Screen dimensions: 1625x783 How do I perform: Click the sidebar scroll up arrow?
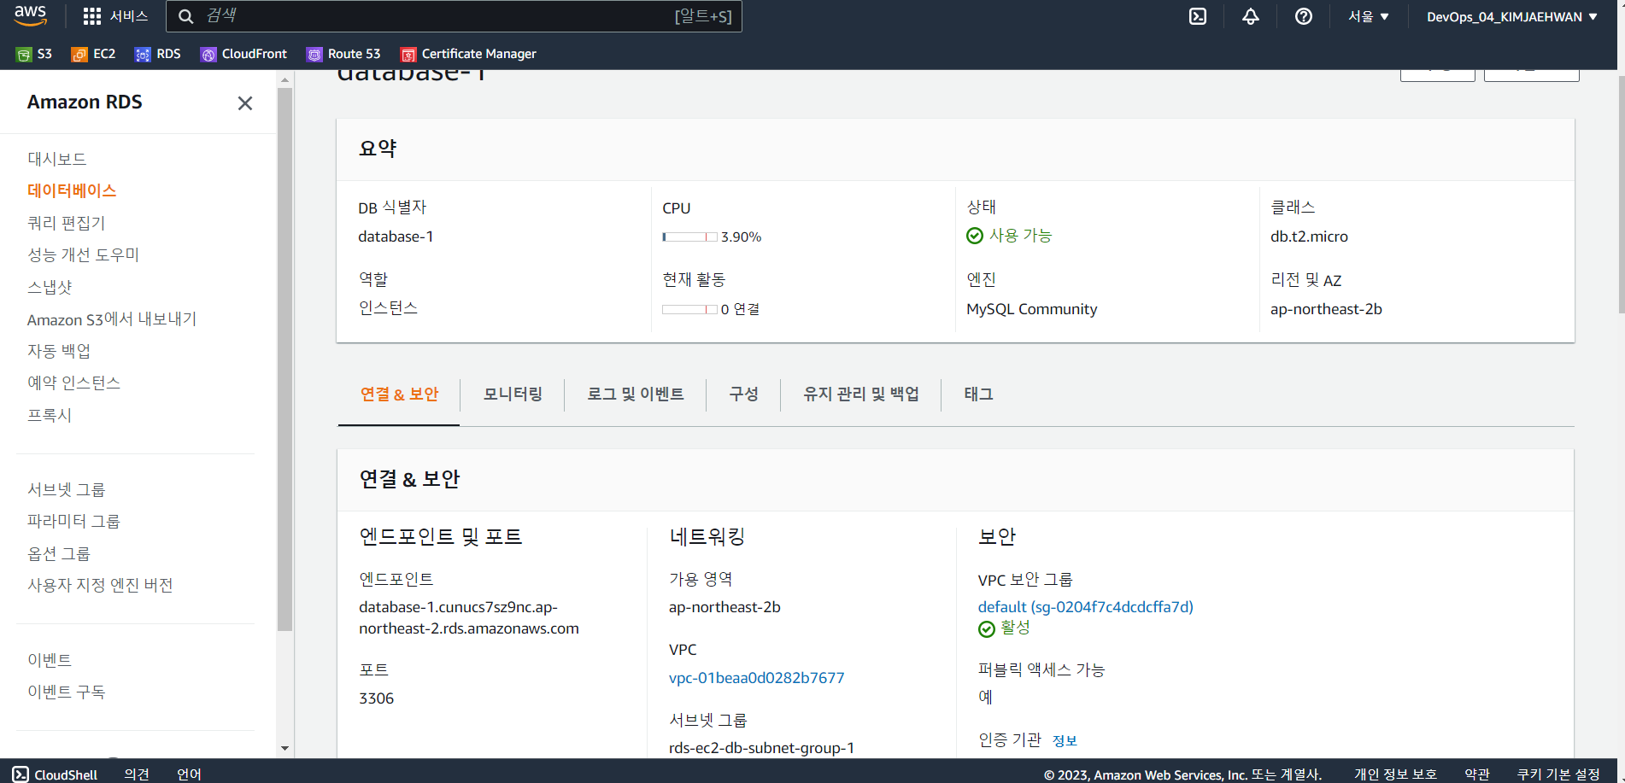[285, 79]
